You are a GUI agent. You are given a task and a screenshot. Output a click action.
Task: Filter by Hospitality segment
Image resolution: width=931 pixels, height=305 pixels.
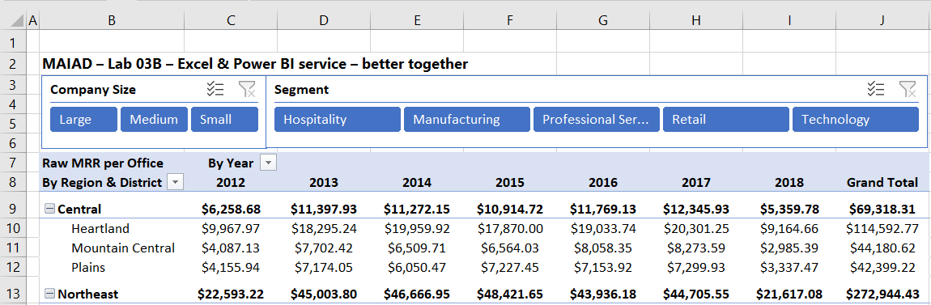(338, 119)
